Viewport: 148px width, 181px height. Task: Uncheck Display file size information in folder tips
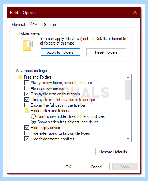[27, 100]
